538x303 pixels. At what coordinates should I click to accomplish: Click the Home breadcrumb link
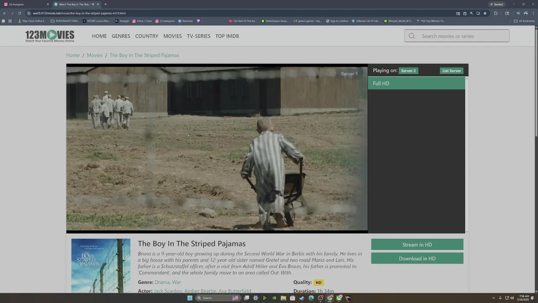coord(73,55)
